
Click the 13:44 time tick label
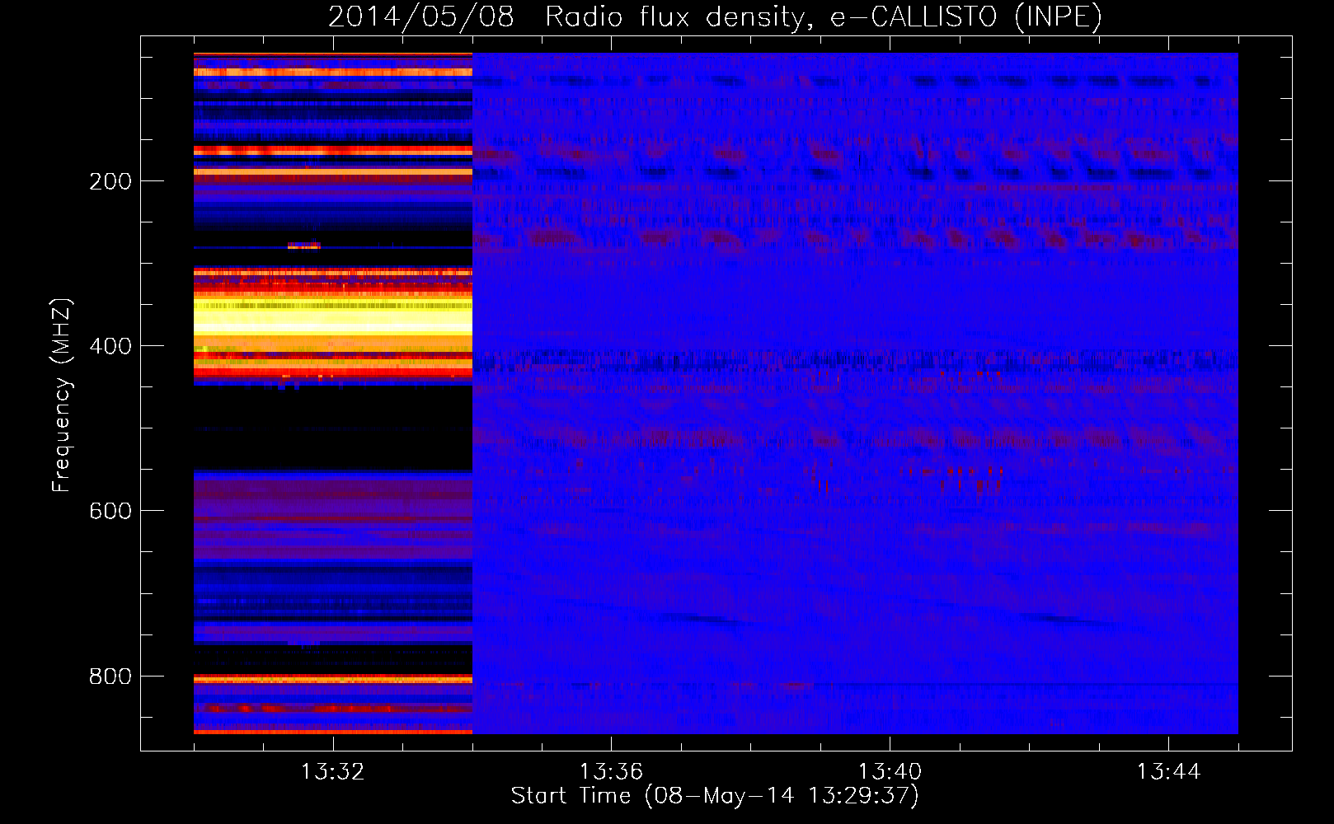point(1168,772)
